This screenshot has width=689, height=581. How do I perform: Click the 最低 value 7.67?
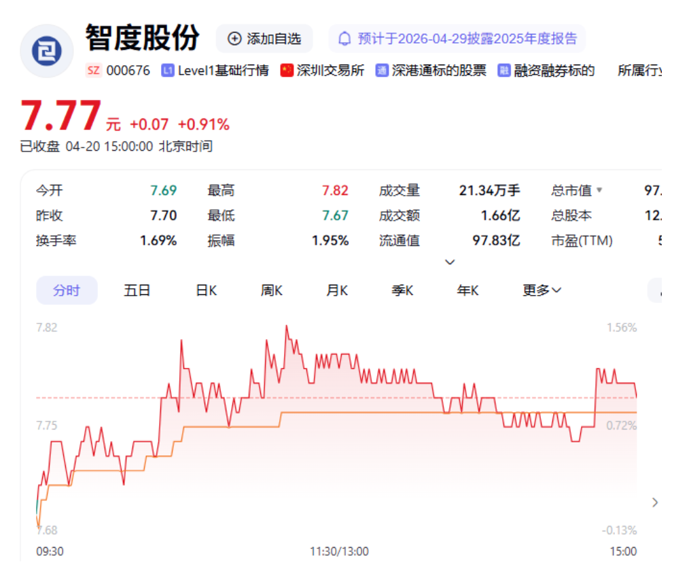335,215
